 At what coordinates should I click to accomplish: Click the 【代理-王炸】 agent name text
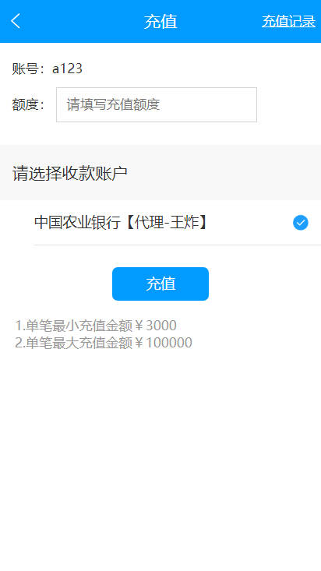click(x=165, y=223)
